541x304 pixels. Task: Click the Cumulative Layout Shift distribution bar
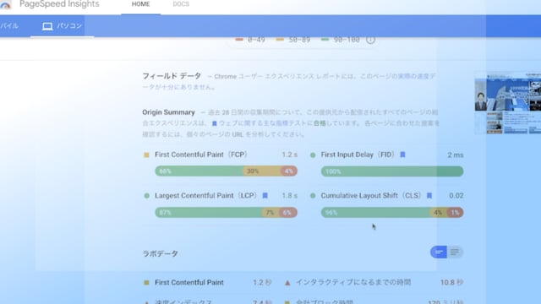click(x=392, y=213)
